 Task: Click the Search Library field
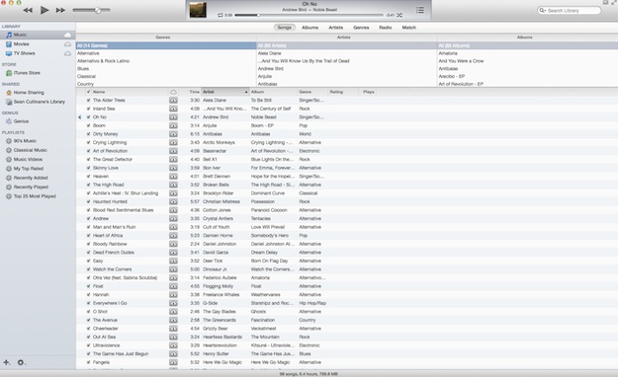(x=570, y=11)
